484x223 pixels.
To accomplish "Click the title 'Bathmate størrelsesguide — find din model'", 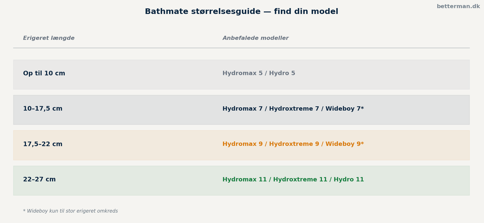I will tap(241, 12).
